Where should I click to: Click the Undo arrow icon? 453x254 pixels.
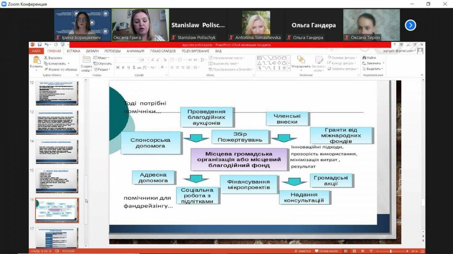coord(46,45)
